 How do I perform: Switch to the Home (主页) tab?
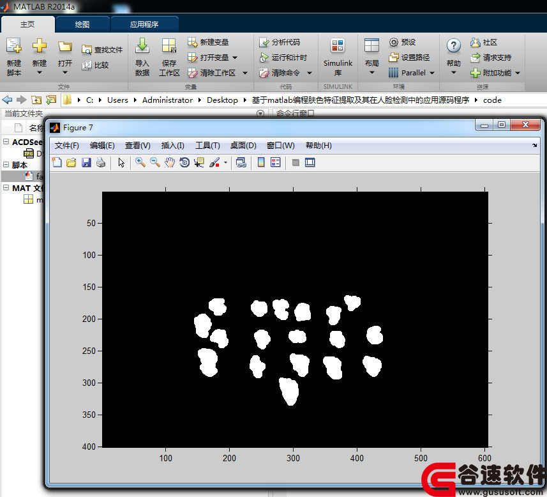(27, 24)
